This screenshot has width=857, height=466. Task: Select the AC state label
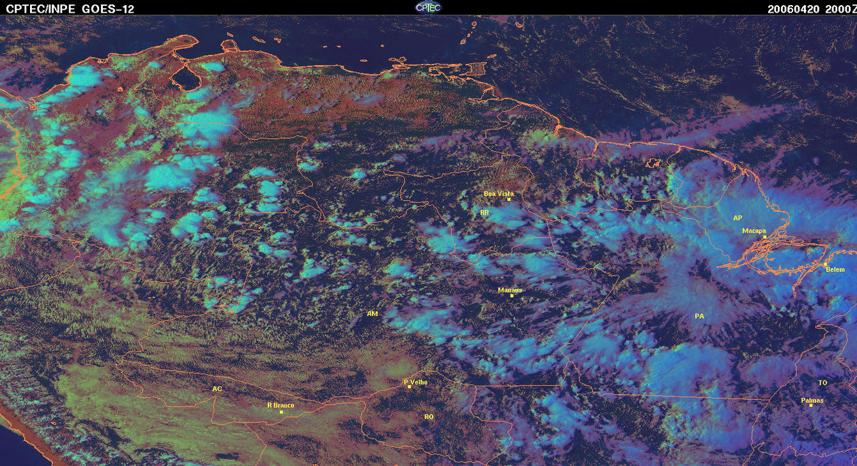[x=217, y=389]
